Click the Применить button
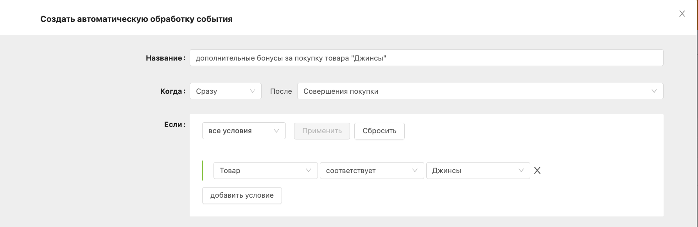 click(322, 131)
